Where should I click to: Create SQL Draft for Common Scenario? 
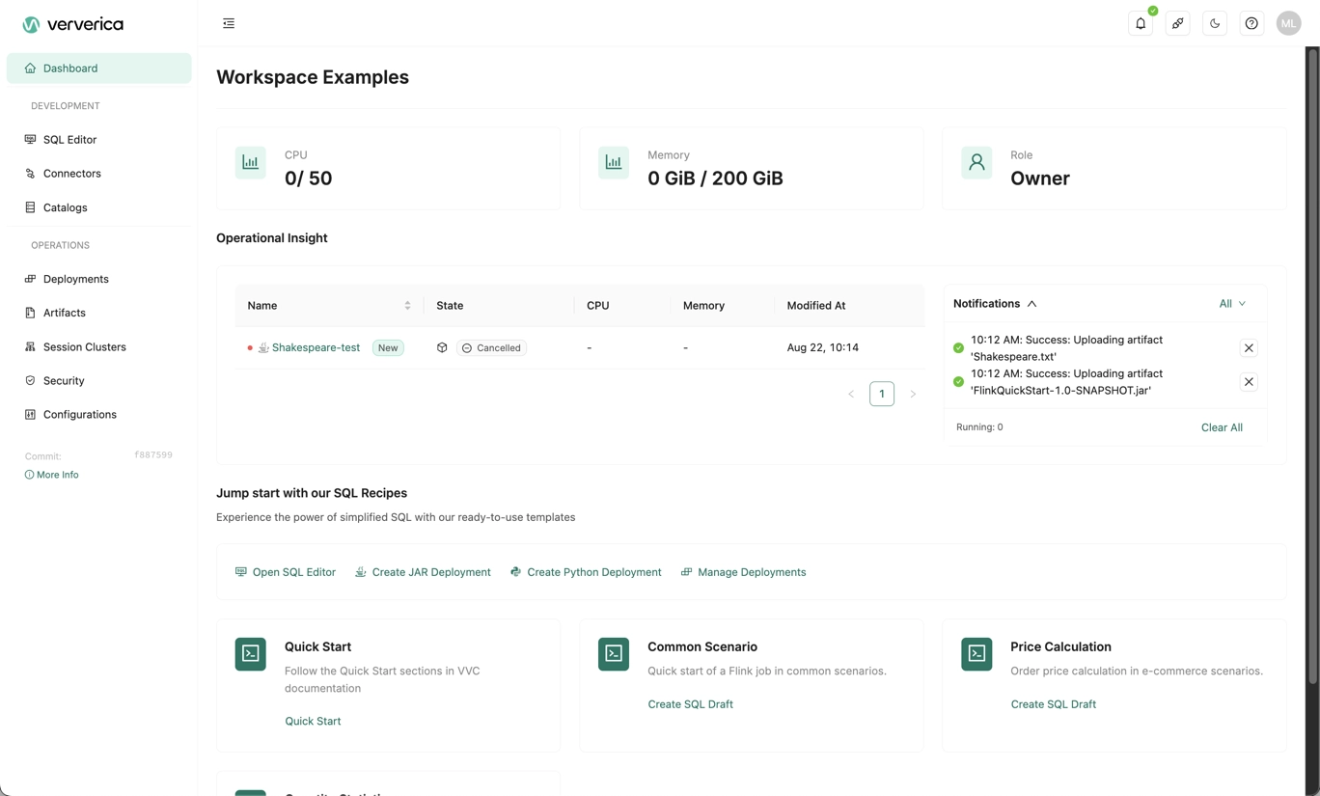click(x=690, y=704)
